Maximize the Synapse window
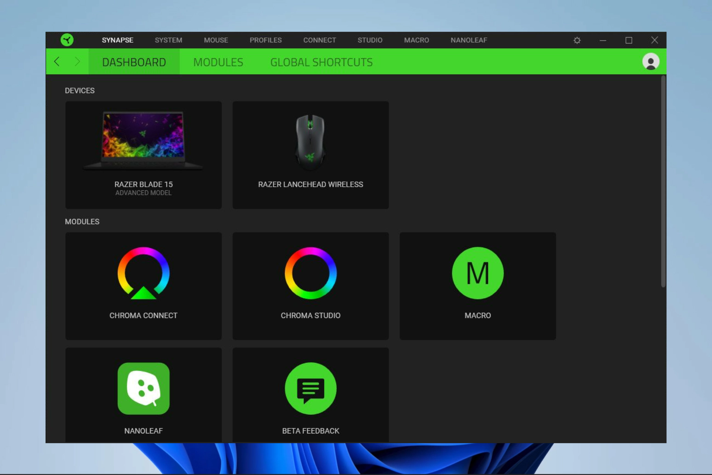The height and width of the screenshot is (475, 712). click(x=629, y=40)
